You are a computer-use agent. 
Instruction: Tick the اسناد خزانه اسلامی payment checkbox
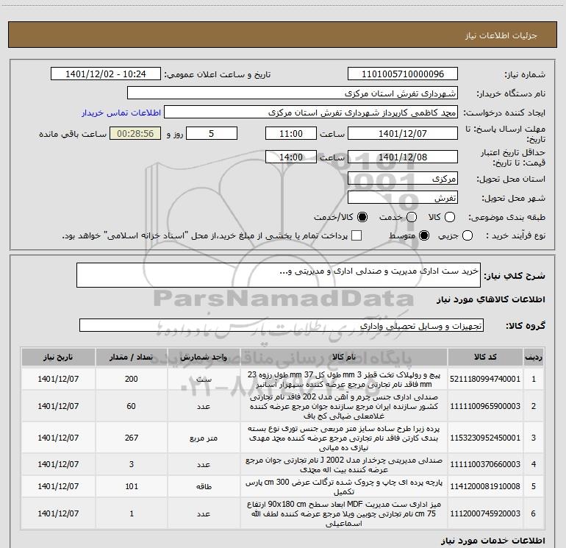tap(357, 235)
